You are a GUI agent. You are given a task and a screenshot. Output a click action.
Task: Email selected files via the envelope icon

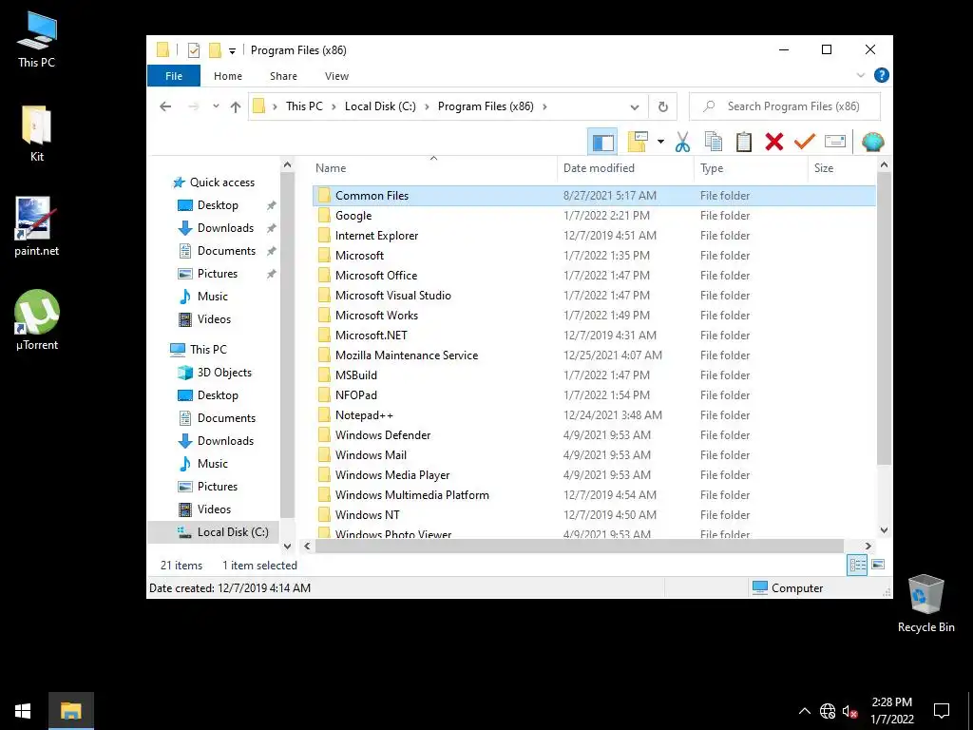[835, 143]
